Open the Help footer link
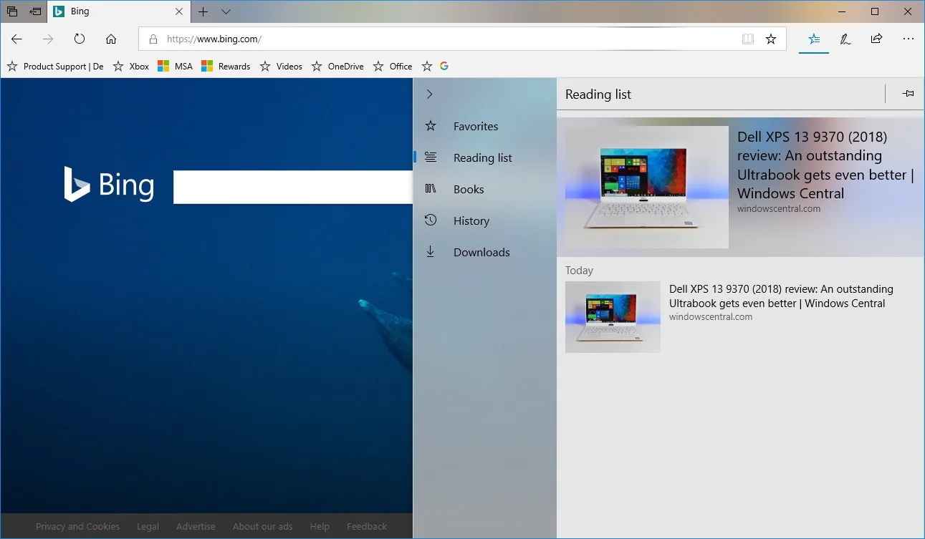The height and width of the screenshot is (539, 925). pos(320,526)
